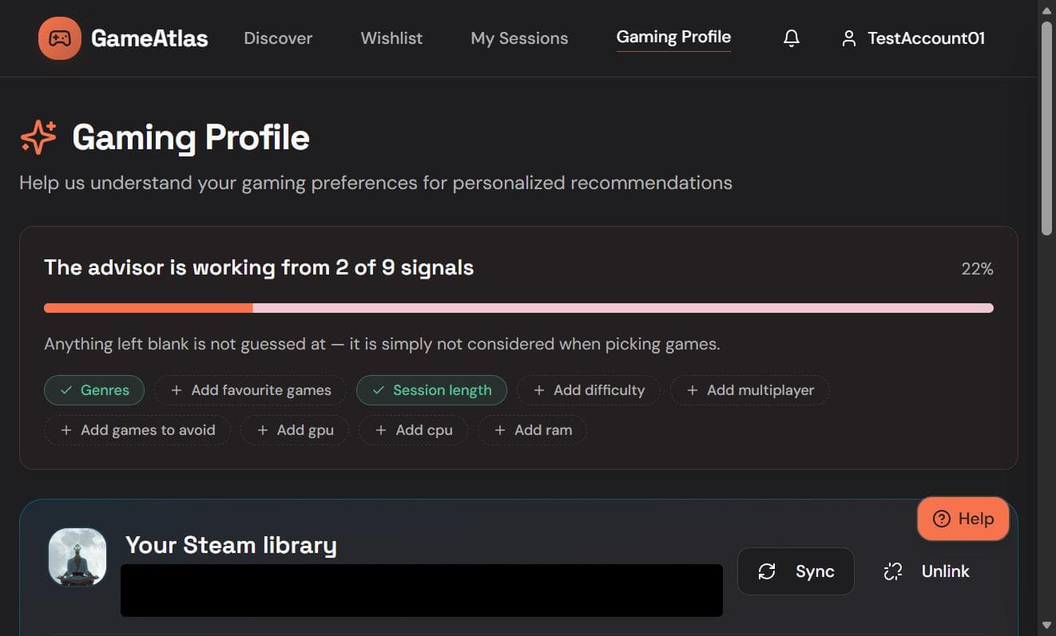Click the Add multiplayer chip
The height and width of the screenshot is (636, 1056).
pos(750,390)
